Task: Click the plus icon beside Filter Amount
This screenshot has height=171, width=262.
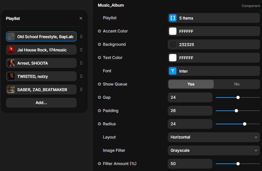Action: [100, 164]
